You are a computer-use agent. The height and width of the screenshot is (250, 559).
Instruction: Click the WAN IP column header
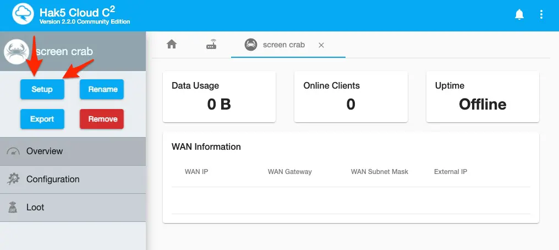[196, 172]
